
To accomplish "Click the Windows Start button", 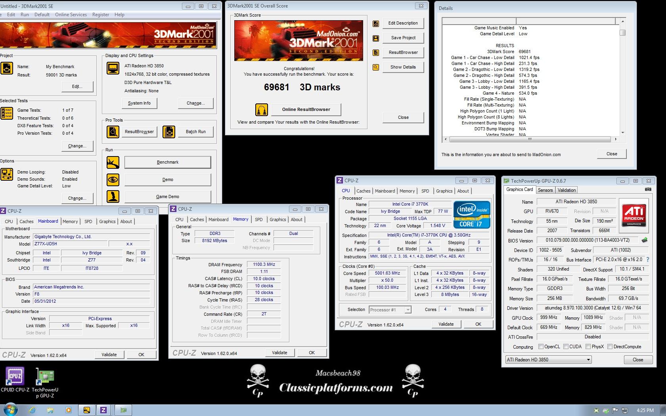I will [10, 410].
